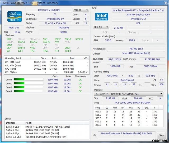Click the Freq column header in timings table
Image resolution: width=169 pixels, height=143 pixels.
(x=97, y=108)
